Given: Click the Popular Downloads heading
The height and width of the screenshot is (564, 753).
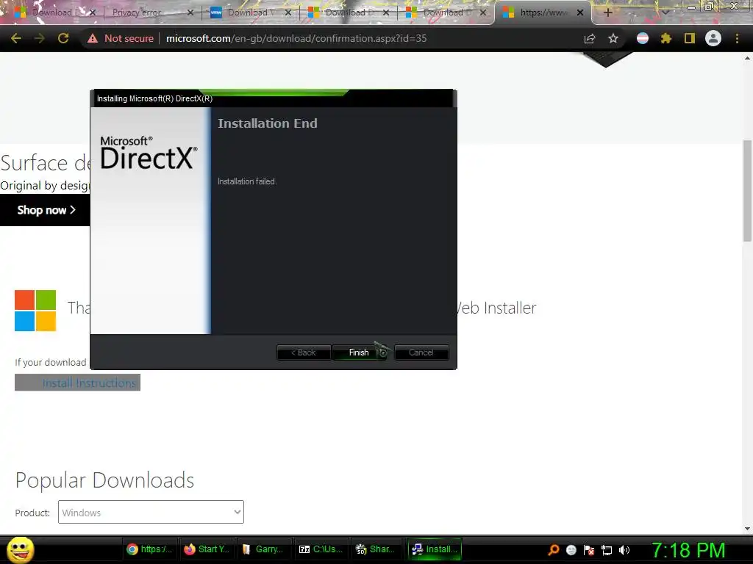Looking at the screenshot, I should coord(104,480).
